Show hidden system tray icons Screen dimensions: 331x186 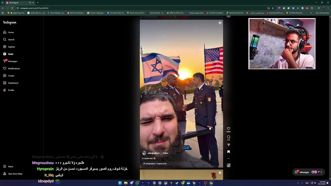click(298, 183)
